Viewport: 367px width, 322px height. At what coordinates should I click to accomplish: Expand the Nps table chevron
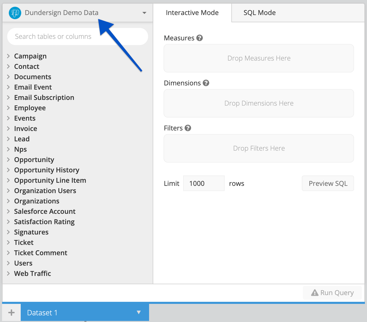click(x=8, y=149)
